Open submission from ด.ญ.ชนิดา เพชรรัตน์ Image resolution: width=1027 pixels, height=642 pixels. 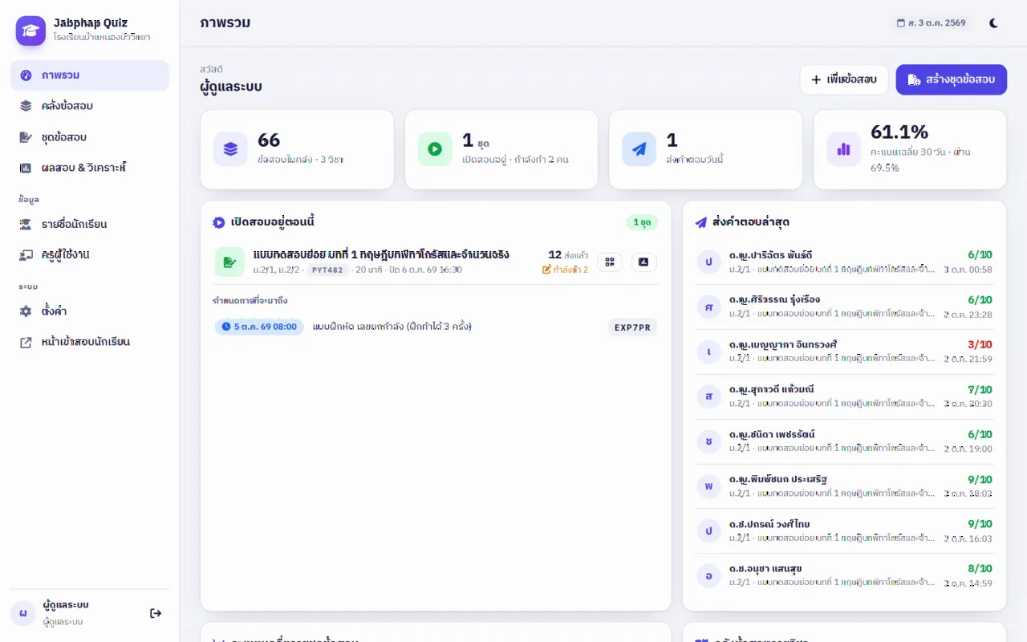844,441
